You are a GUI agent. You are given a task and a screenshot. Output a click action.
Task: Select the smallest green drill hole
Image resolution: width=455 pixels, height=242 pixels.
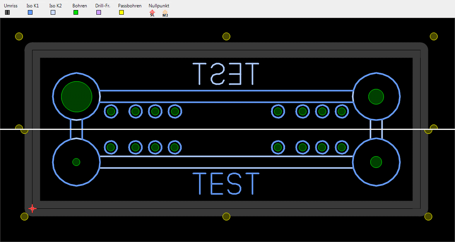click(76, 162)
